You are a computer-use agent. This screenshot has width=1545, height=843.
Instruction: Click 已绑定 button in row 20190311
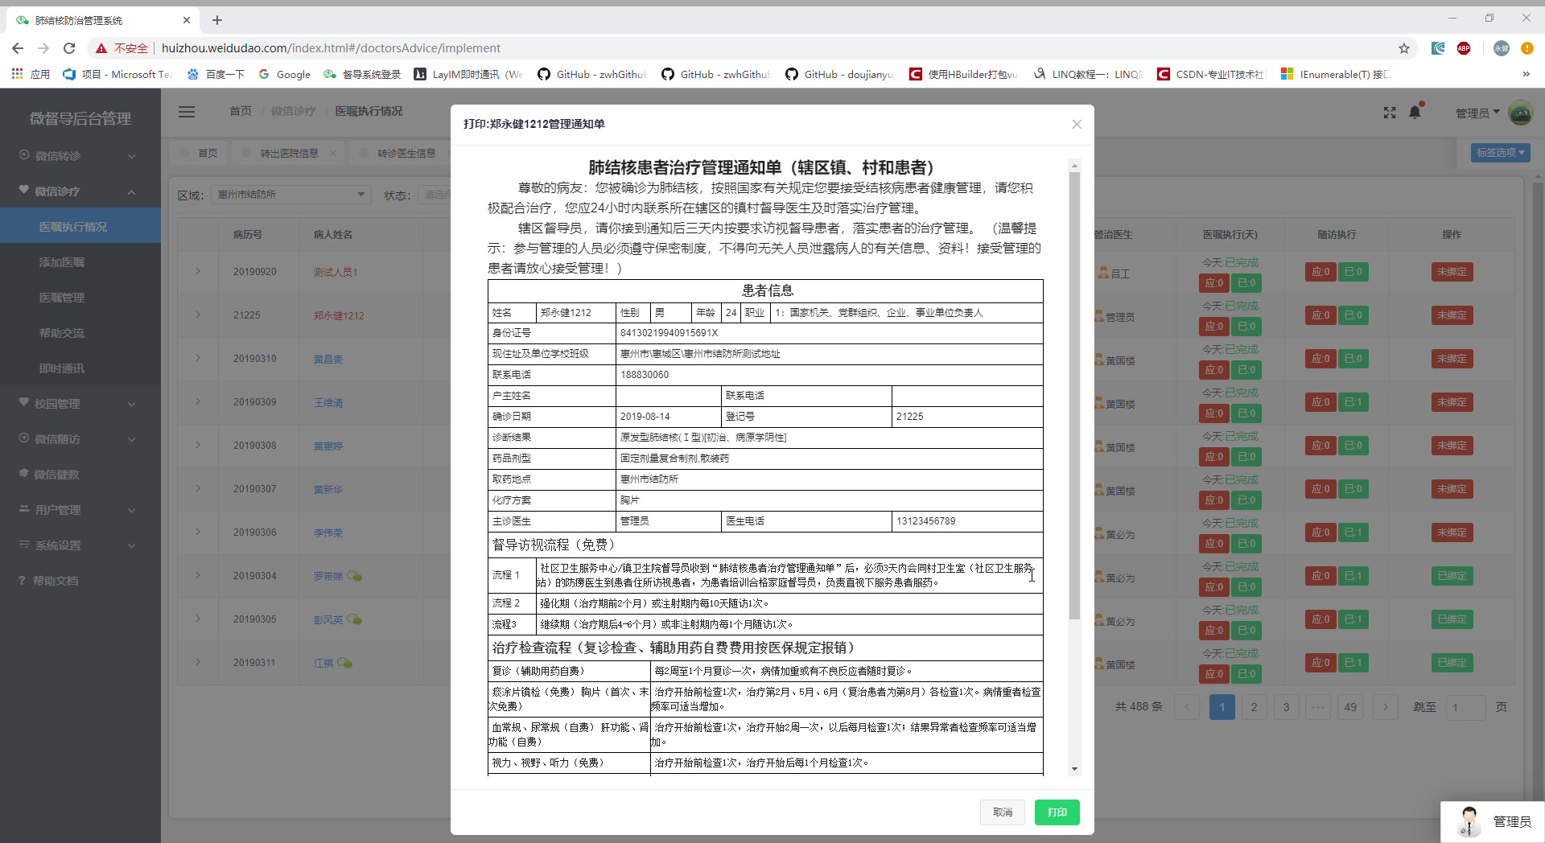(1452, 663)
